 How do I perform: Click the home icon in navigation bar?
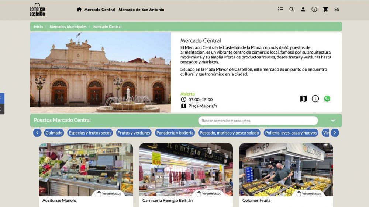point(79,10)
